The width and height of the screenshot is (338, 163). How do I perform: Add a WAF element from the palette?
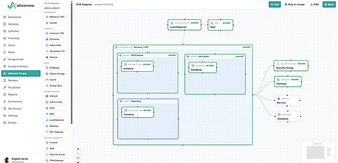pyautogui.click(x=56, y=148)
